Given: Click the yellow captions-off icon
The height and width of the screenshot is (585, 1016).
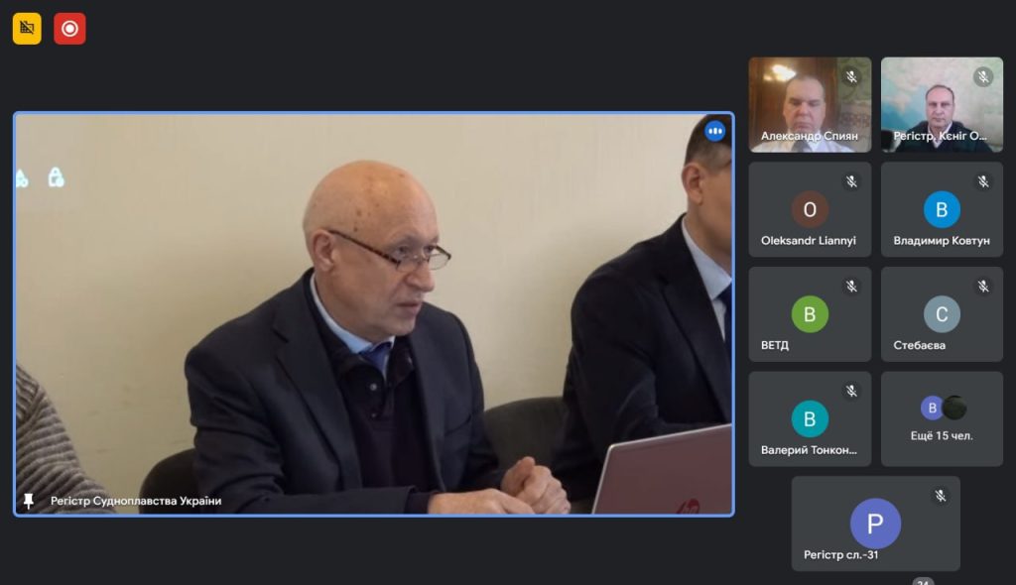Looking at the screenshot, I should [27, 29].
